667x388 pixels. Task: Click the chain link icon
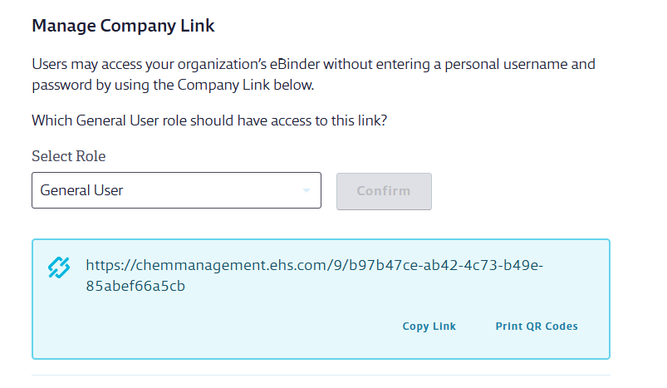pyautogui.click(x=58, y=268)
